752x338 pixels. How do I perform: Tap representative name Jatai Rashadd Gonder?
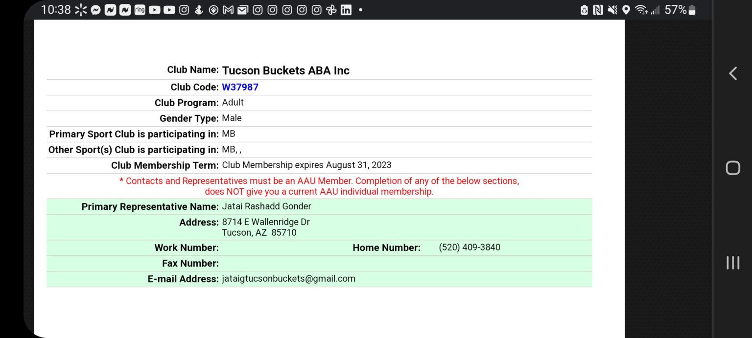pos(267,206)
